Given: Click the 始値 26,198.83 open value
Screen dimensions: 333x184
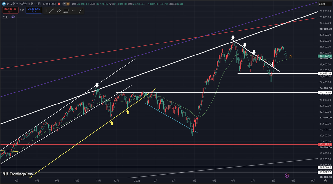Looking at the screenshot, I should pyautogui.click(x=81, y=4).
